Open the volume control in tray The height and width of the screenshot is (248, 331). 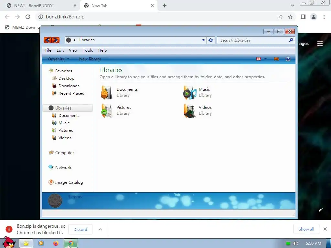(x=295, y=243)
